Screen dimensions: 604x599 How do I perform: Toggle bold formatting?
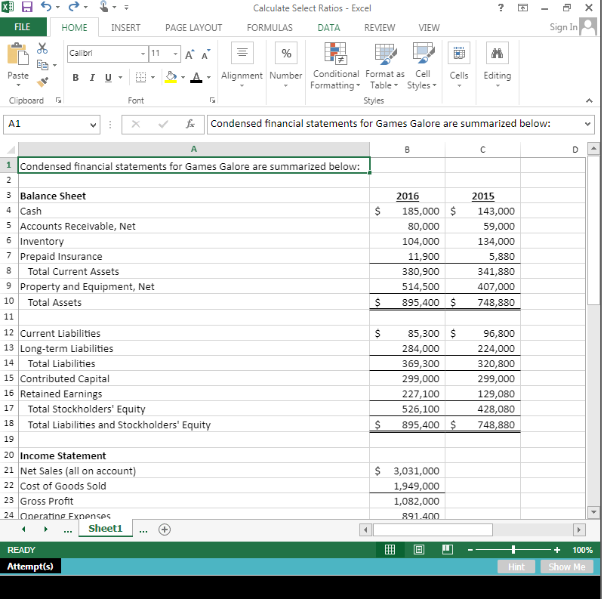(x=75, y=77)
